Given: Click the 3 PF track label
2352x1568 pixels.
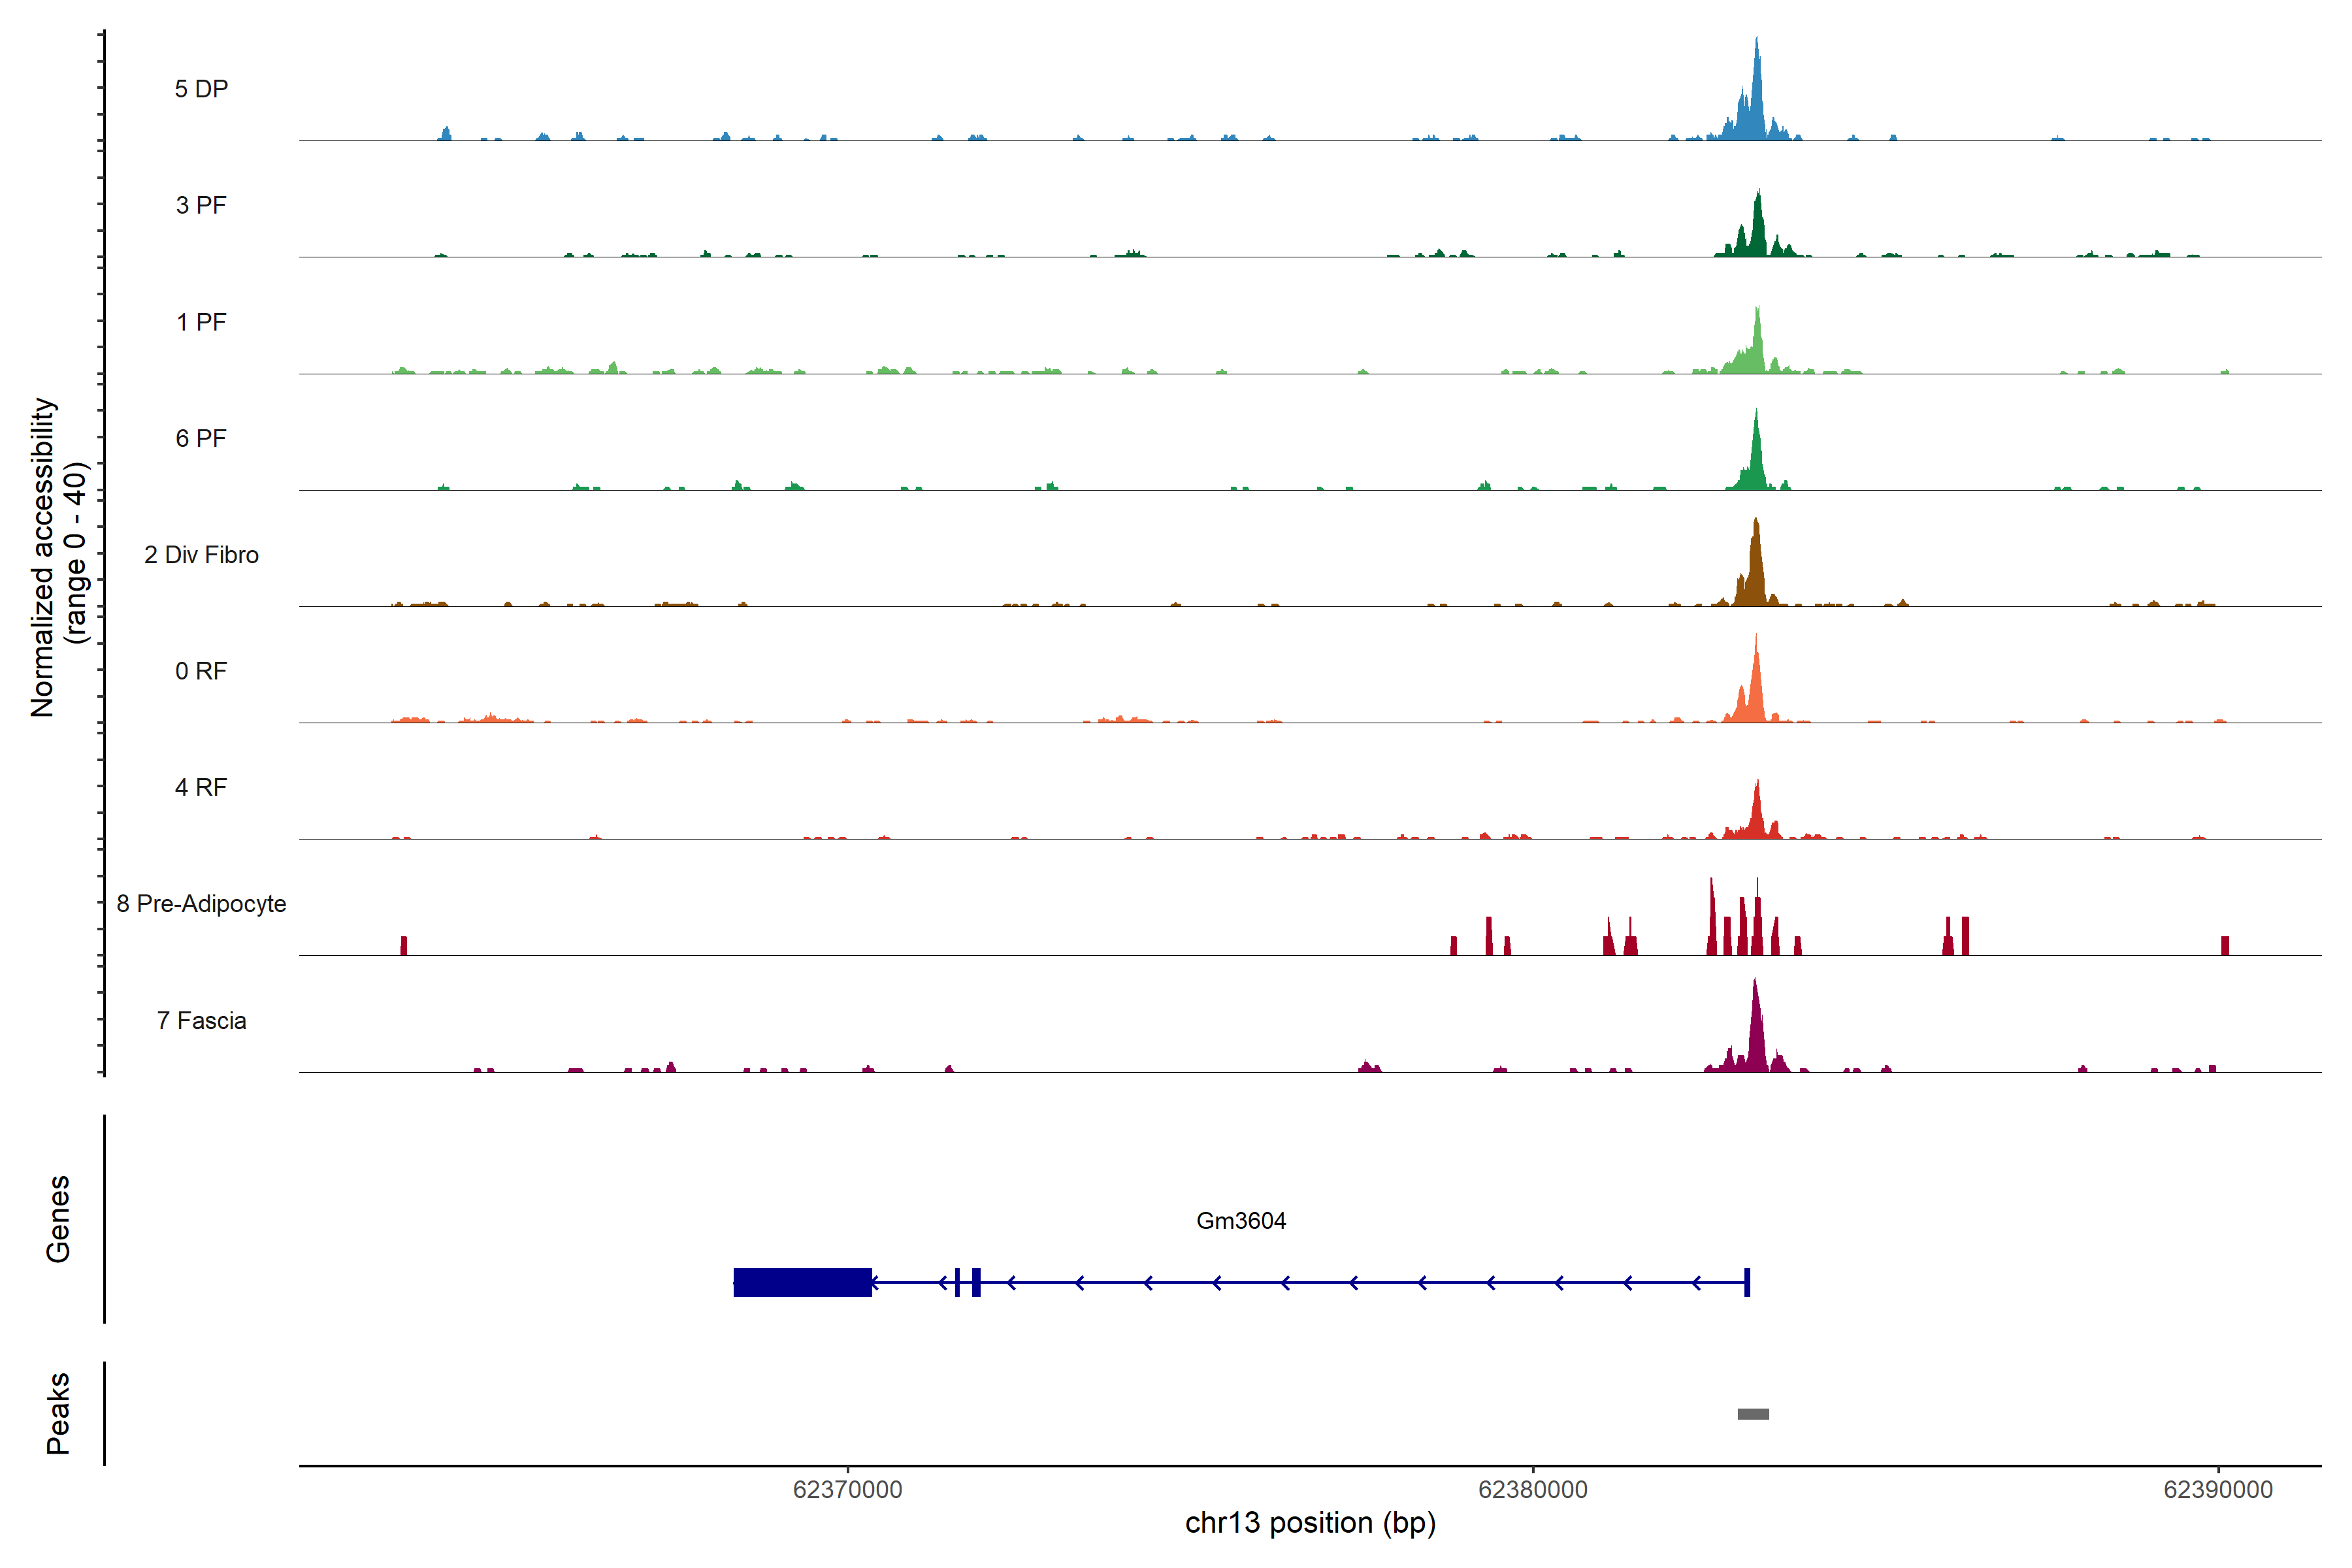Looking at the screenshot, I should (x=201, y=205).
